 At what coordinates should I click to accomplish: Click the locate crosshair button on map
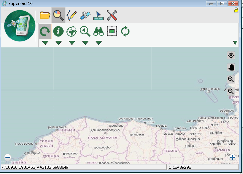coord(231,55)
